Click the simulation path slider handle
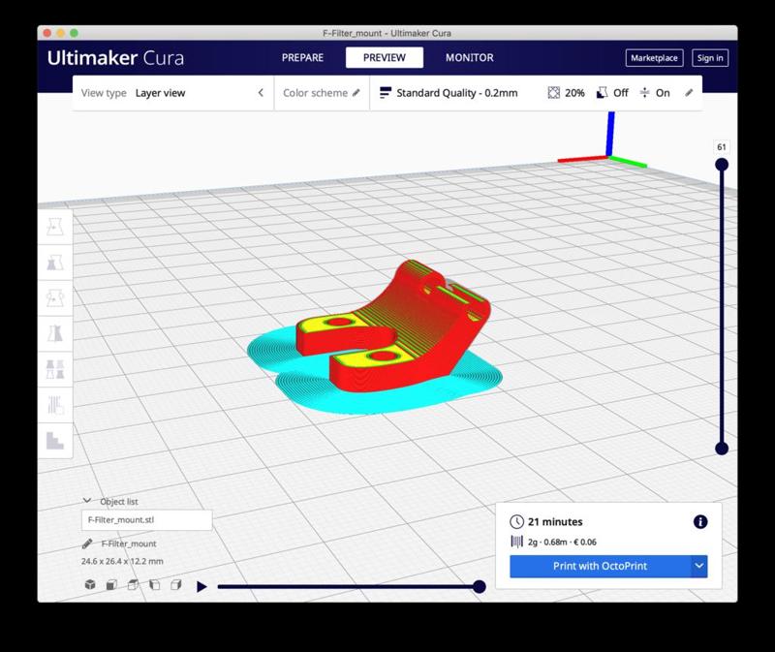This screenshot has width=775, height=652. tap(479, 587)
